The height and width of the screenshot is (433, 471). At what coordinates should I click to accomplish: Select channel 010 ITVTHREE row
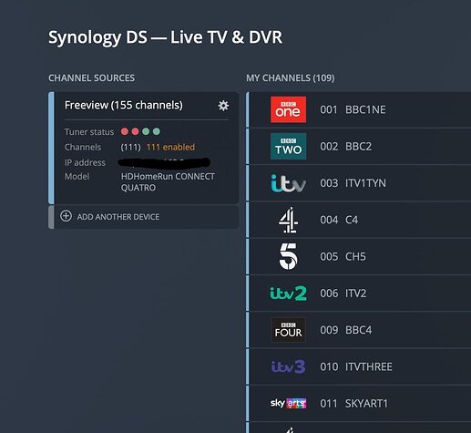tap(360, 366)
